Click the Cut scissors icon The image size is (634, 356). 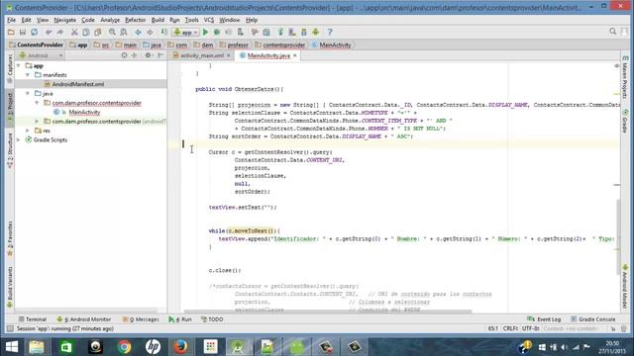74,32
